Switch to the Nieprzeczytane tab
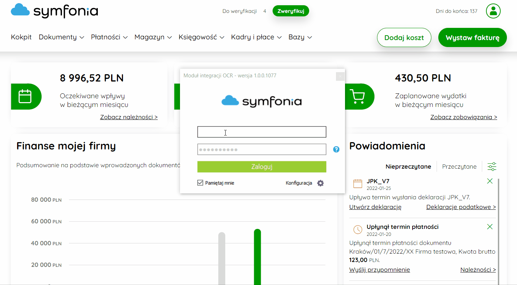The height and width of the screenshot is (285, 517). 408,167
